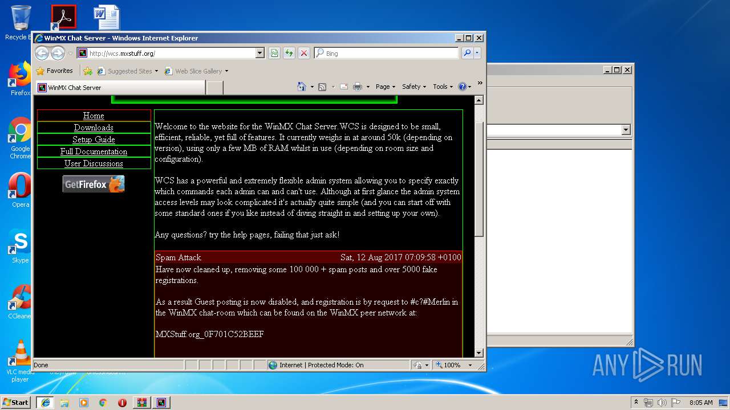The width and height of the screenshot is (730, 410).
Task: Stop loading with the red X icon
Action: pos(304,53)
